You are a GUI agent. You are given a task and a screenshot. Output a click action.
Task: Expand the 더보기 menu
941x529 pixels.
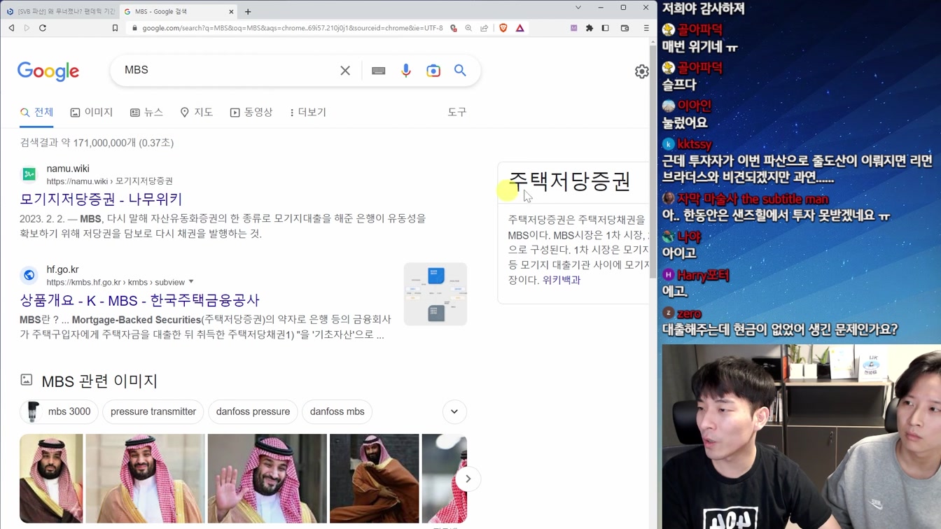pyautogui.click(x=308, y=112)
